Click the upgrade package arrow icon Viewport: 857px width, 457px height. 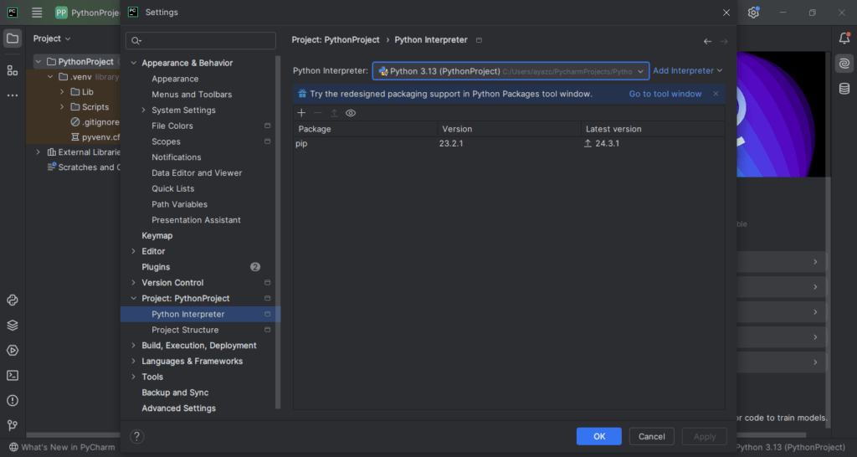[x=335, y=113]
